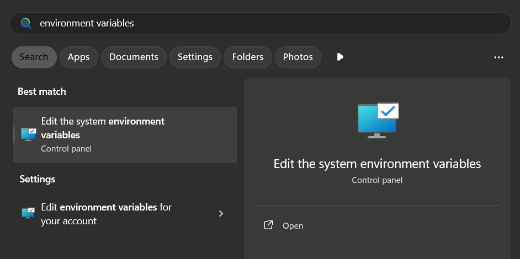Open the three-dot more options menu
This screenshot has width=520, height=259.
[498, 57]
